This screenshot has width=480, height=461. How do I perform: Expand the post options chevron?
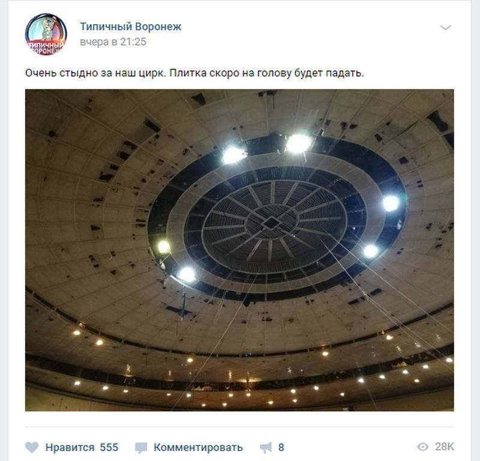point(445,28)
